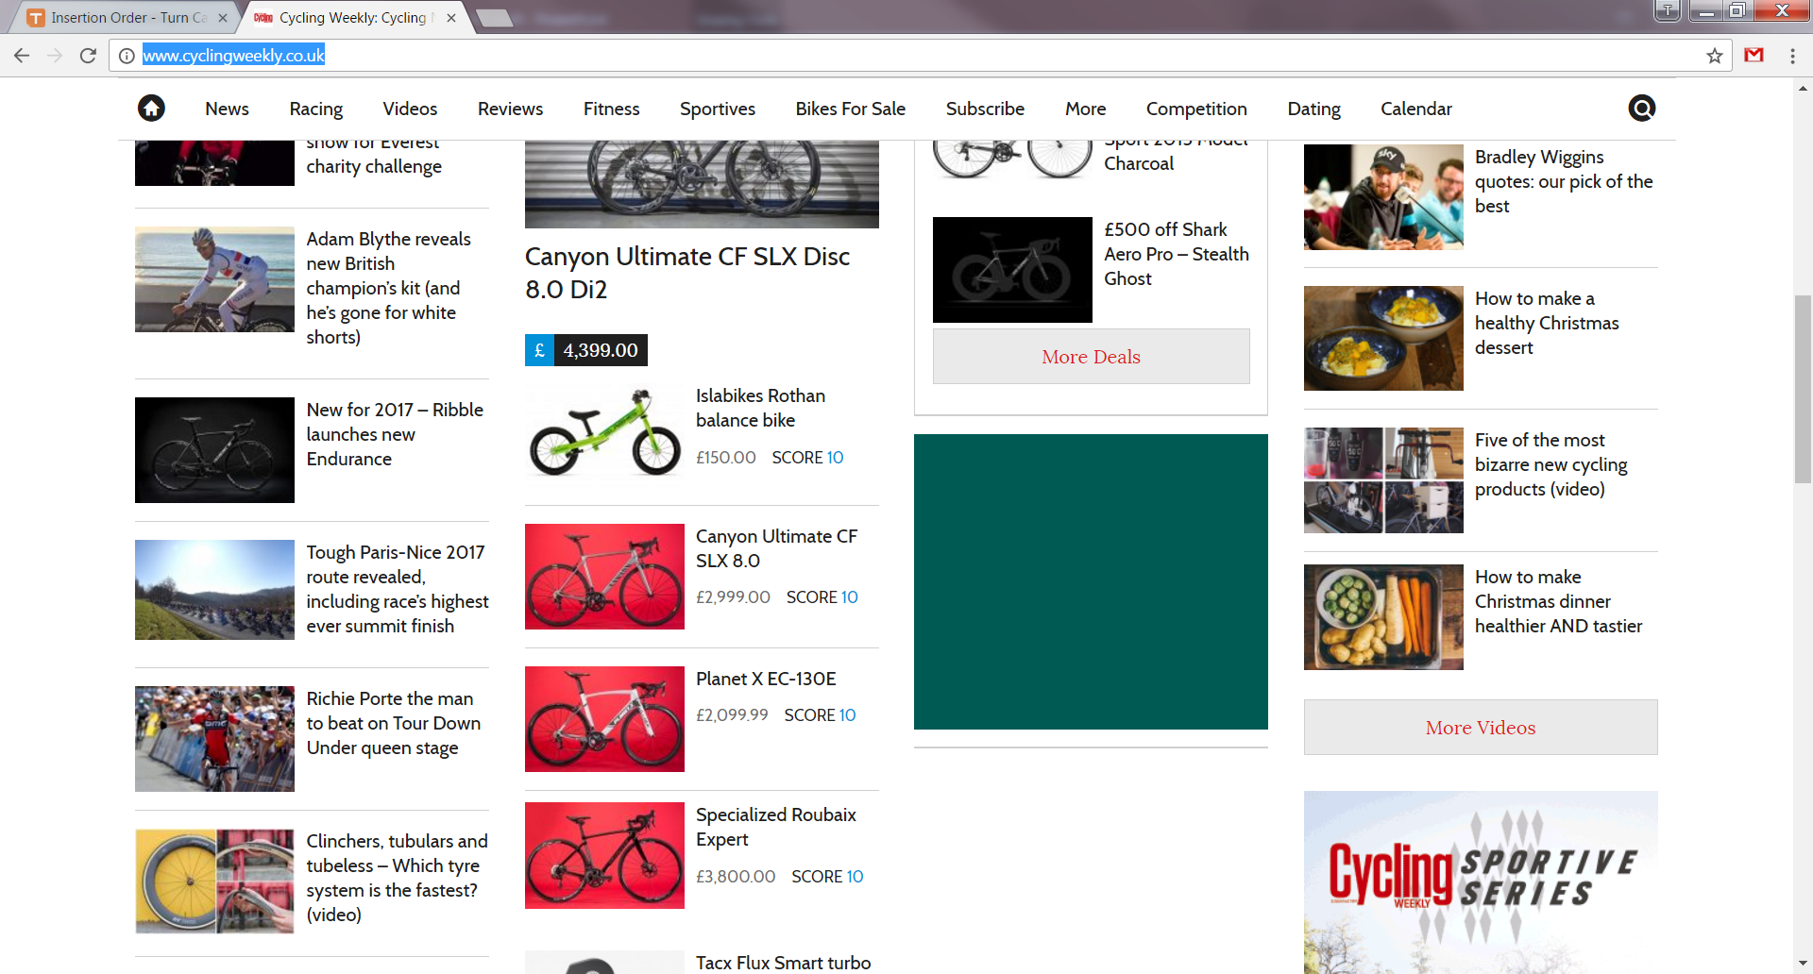This screenshot has width=1813, height=974.
Task: Click the Specialized Roubaix Expert bike image
Action: tap(604, 856)
